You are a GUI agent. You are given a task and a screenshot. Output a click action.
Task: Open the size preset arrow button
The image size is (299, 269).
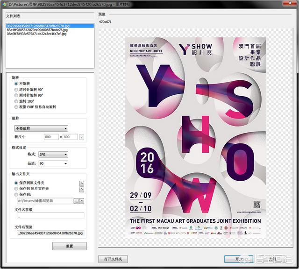pyautogui.click(x=82, y=137)
